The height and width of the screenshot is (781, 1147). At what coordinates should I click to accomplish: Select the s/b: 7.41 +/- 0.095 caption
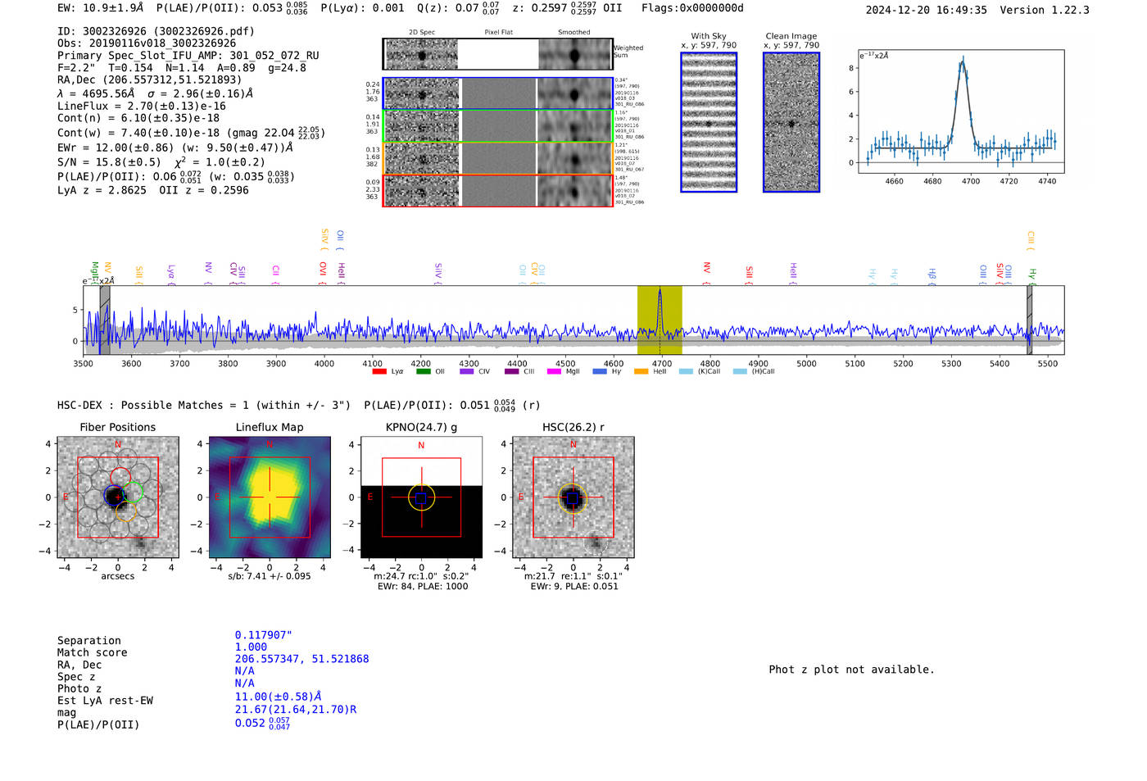coord(270,576)
